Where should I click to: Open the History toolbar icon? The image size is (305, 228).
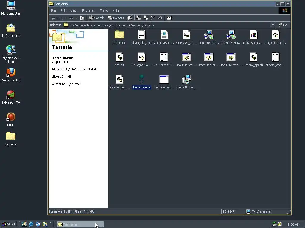130,18
